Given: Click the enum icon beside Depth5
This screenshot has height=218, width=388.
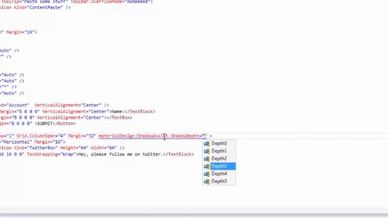Looking at the screenshot, I should (207, 182).
